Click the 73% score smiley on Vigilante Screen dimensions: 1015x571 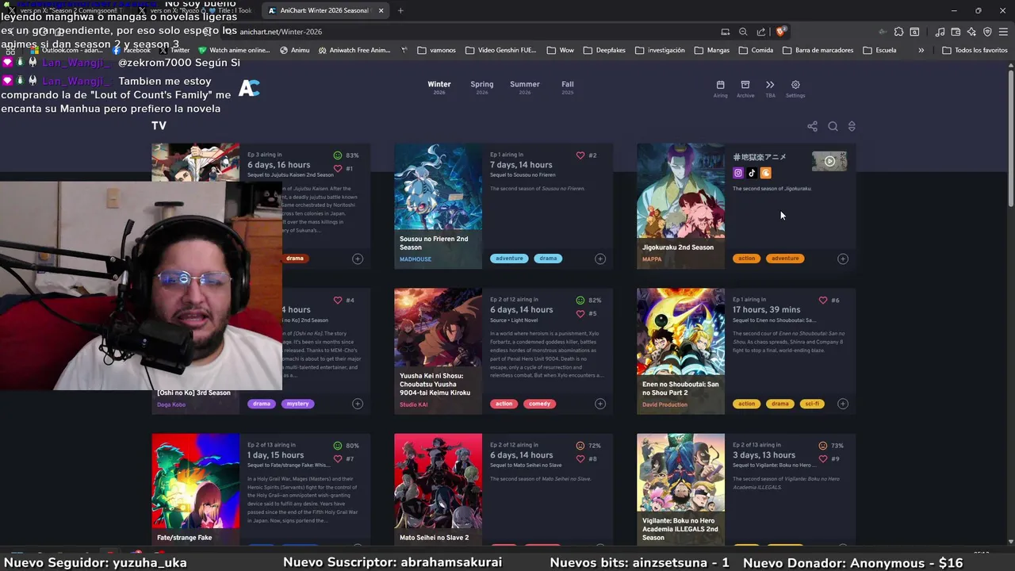tap(823, 446)
